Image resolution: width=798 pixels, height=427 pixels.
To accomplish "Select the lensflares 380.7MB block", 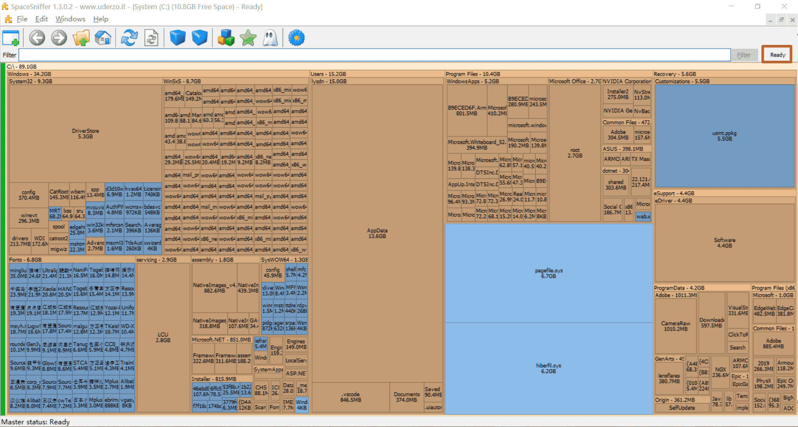I will click(669, 378).
